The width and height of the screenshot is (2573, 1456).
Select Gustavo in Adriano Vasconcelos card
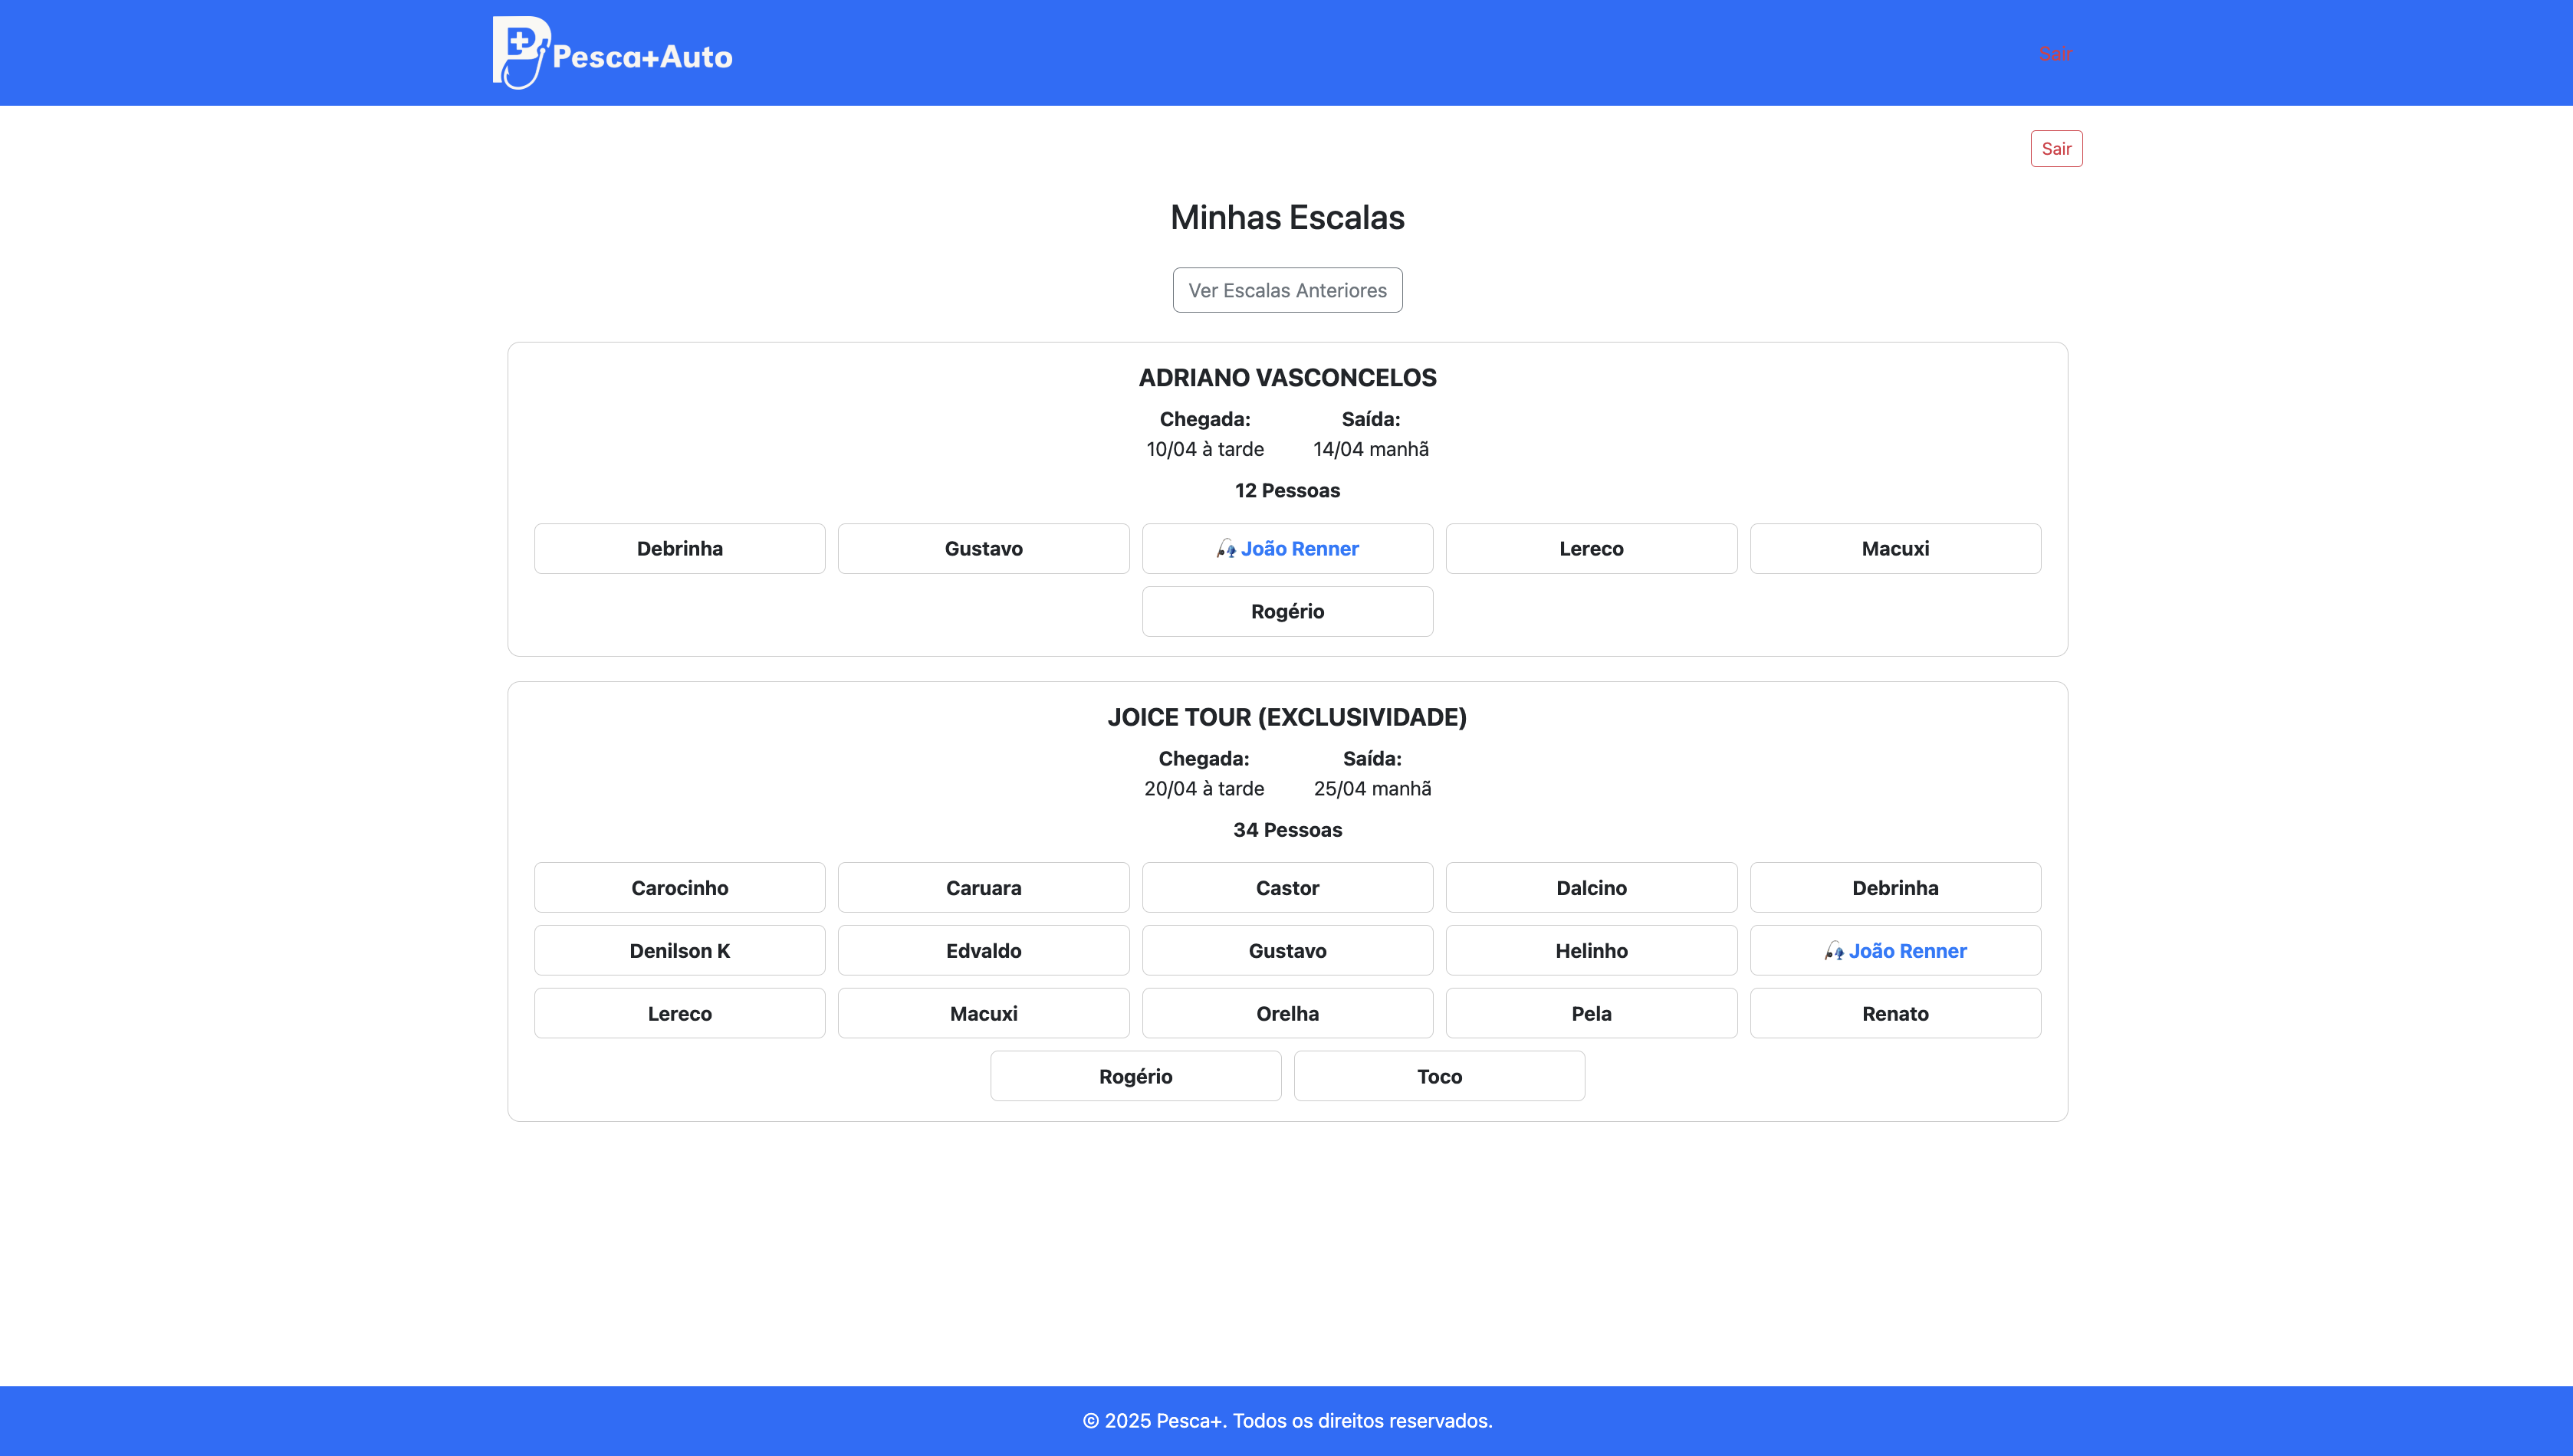point(982,549)
